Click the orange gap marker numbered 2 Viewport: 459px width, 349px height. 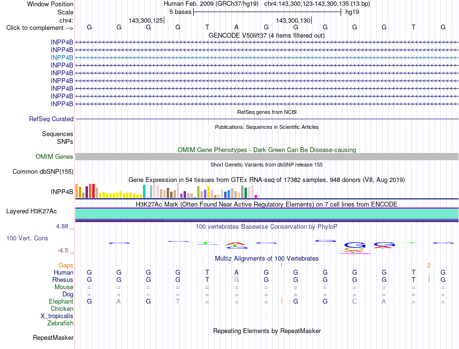429,265
